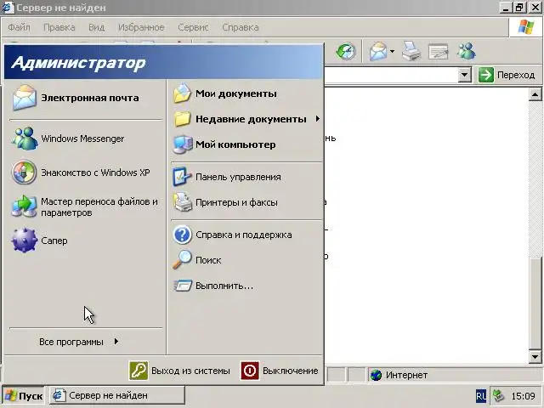Expand Недавние документы submenu
Viewport: 544px width, 408px height.
(246, 119)
